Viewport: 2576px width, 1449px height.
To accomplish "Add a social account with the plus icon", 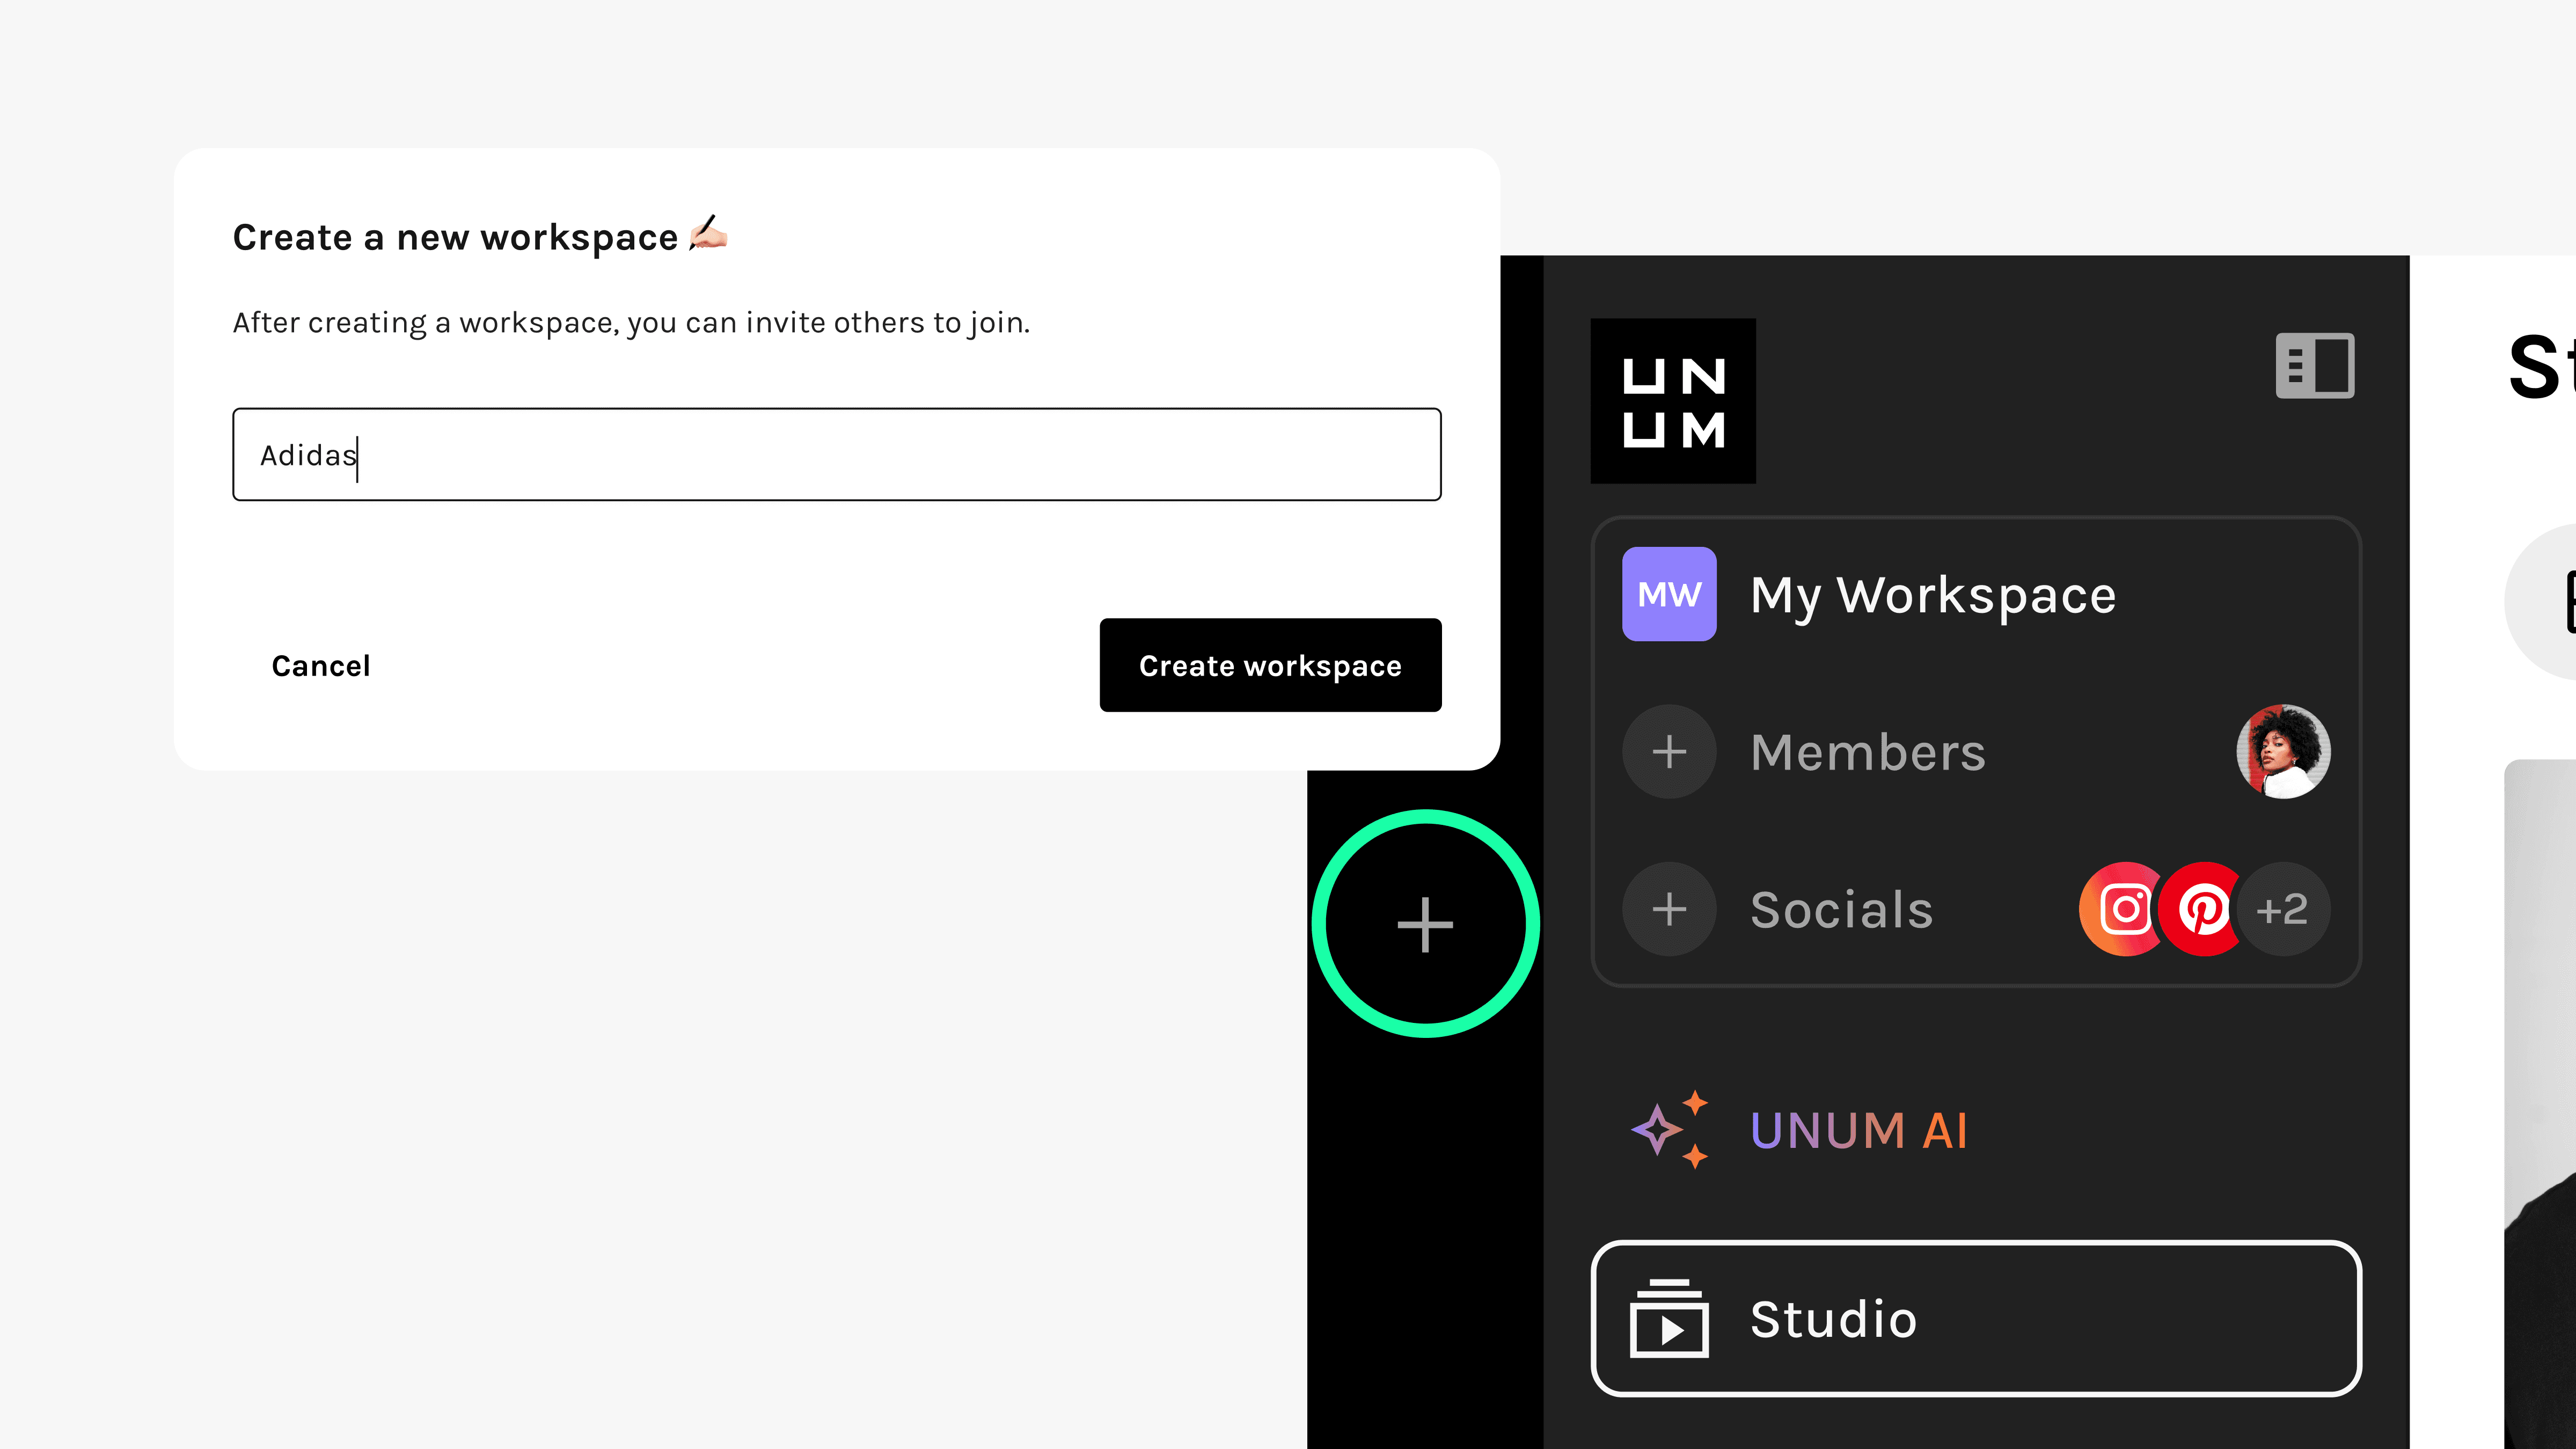I will (1669, 909).
